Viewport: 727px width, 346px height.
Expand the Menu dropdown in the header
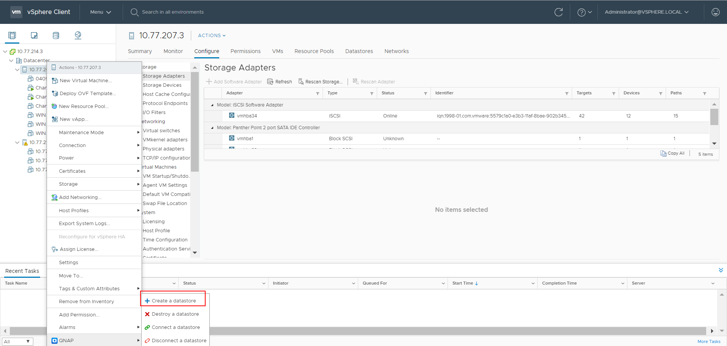click(x=100, y=12)
